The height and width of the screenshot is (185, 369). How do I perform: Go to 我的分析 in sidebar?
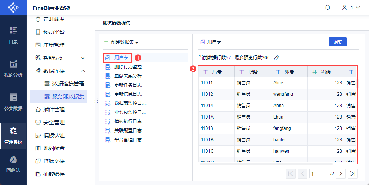[x=13, y=69]
